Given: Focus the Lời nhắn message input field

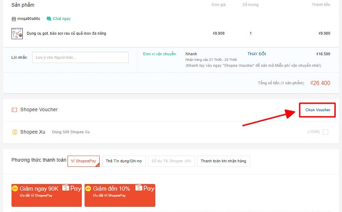Looking at the screenshot, I should point(80,58).
